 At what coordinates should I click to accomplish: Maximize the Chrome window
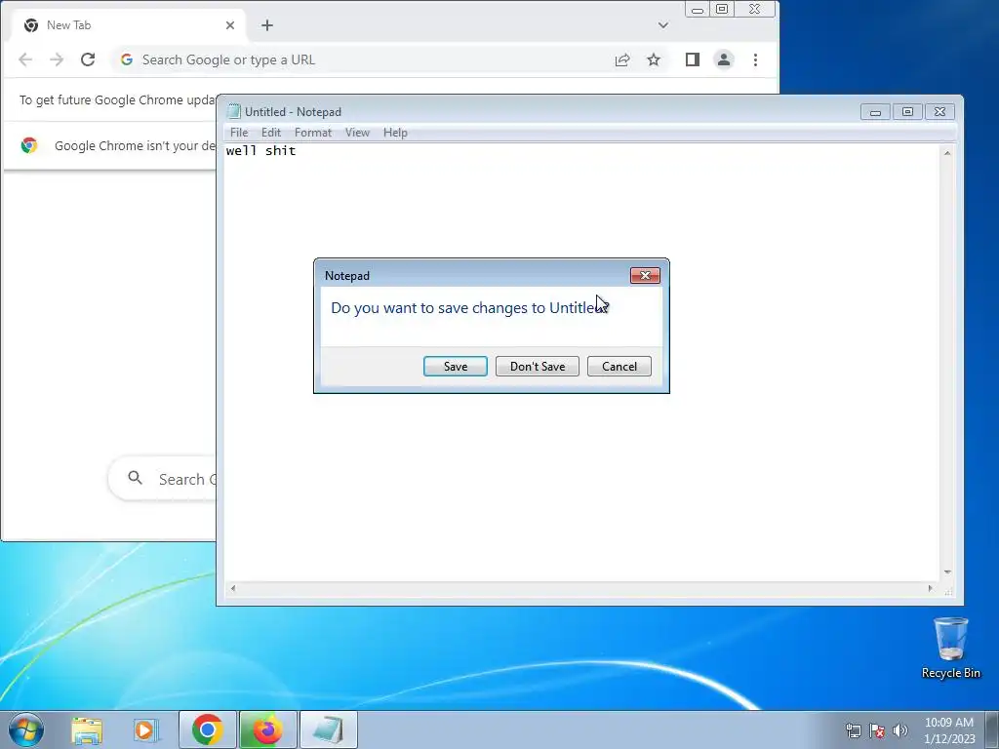click(x=722, y=10)
